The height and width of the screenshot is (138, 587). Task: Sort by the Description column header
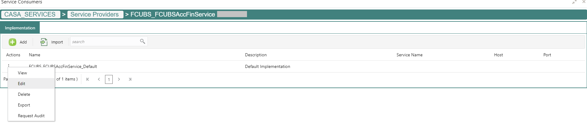pos(256,55)
